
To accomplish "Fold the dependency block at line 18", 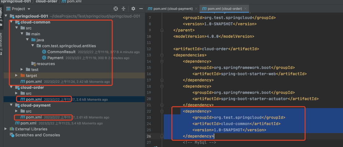I will click(x=162, y=86).
